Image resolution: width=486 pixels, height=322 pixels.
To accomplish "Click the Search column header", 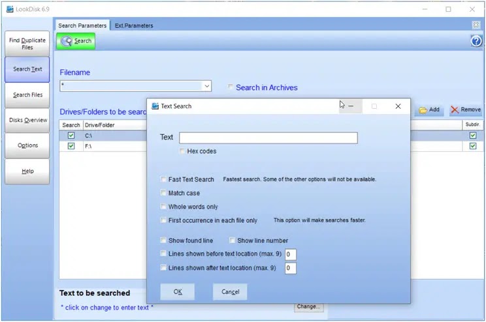I will [x=71, y=125].
